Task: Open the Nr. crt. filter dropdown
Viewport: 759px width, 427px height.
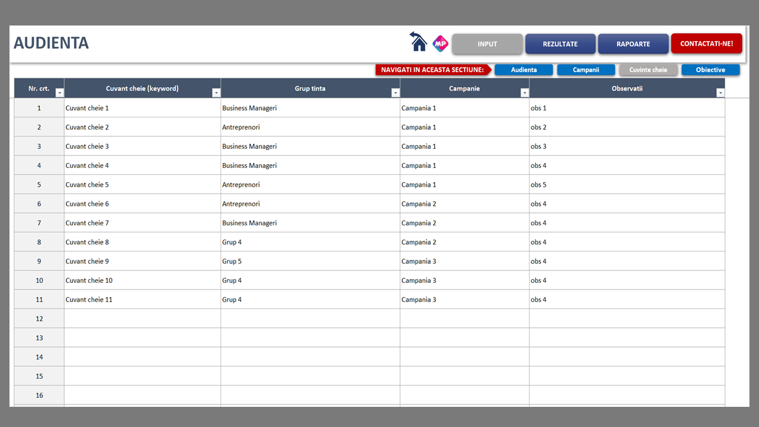Action: (x=59, y=93)
